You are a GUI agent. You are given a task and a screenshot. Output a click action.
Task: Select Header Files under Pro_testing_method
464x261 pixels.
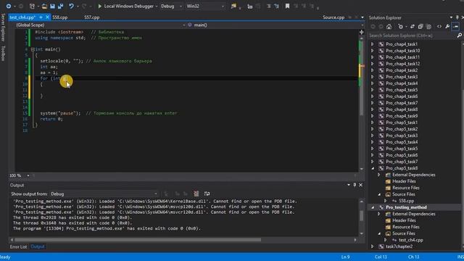click(x=404, y=220)
